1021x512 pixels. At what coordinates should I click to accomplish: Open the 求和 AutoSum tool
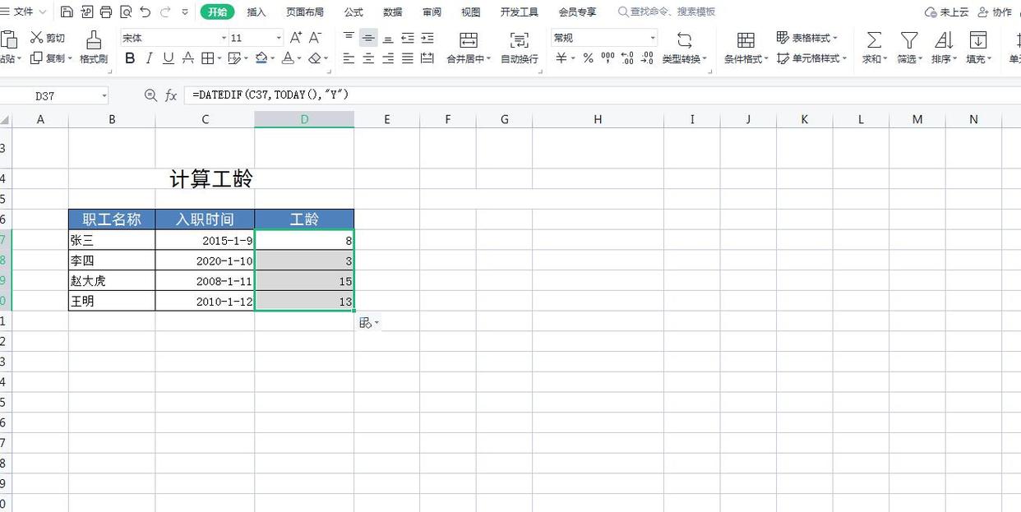tap(874, 45)
